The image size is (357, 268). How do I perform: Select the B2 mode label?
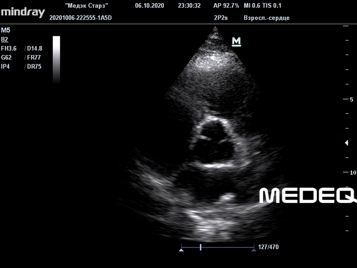(x=5, y=39)
